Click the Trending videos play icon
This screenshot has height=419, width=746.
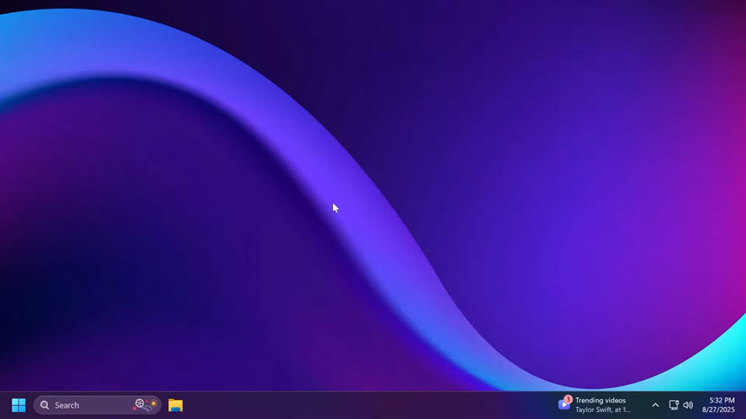[x=564, y=403]
